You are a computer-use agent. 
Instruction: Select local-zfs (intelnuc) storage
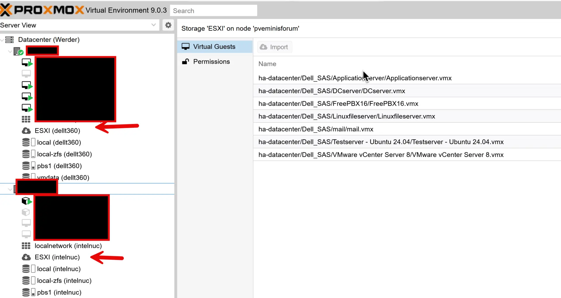tap(64, 281)
